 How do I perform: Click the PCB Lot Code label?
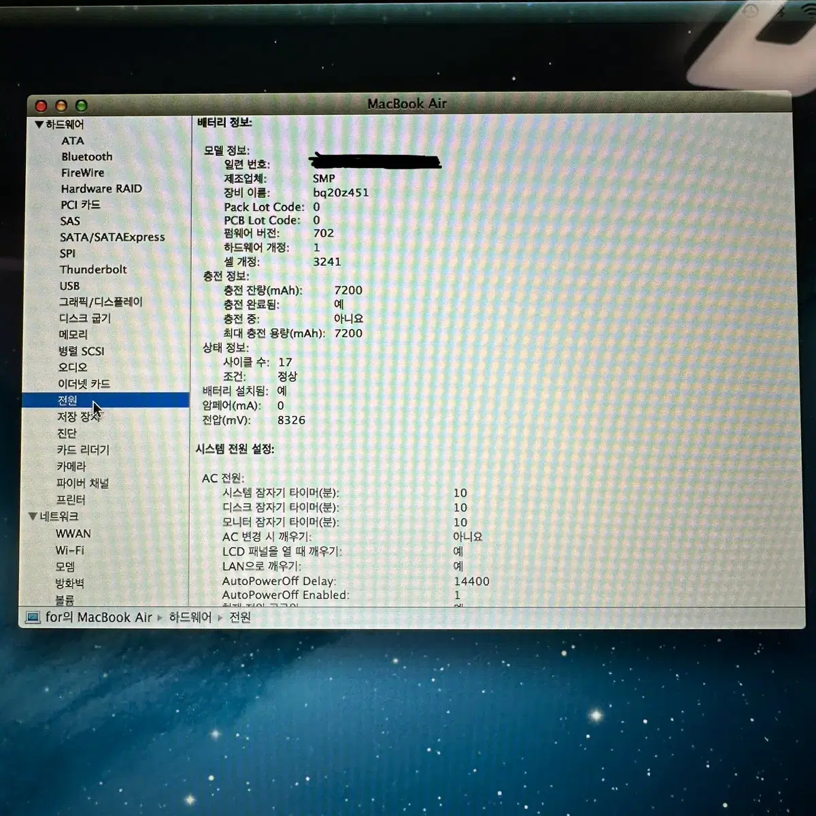262,220
